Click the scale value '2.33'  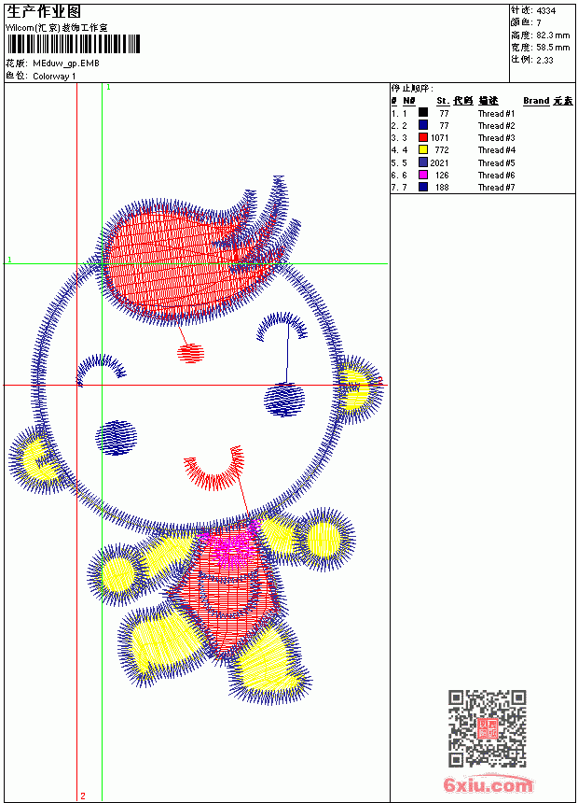point(544,60)
